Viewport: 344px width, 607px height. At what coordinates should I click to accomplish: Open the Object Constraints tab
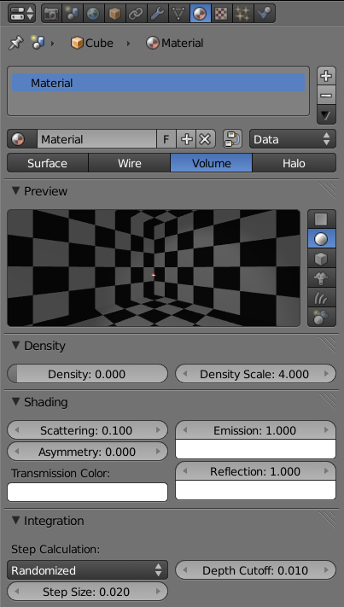(x=136, y=13)
